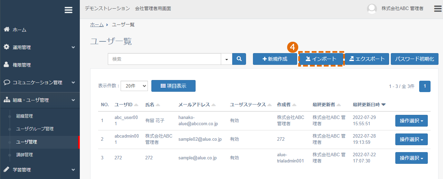Viewport: 443px width, 179px height.
Task: Open the top-right hamburger menu
Action: (438, 9)
